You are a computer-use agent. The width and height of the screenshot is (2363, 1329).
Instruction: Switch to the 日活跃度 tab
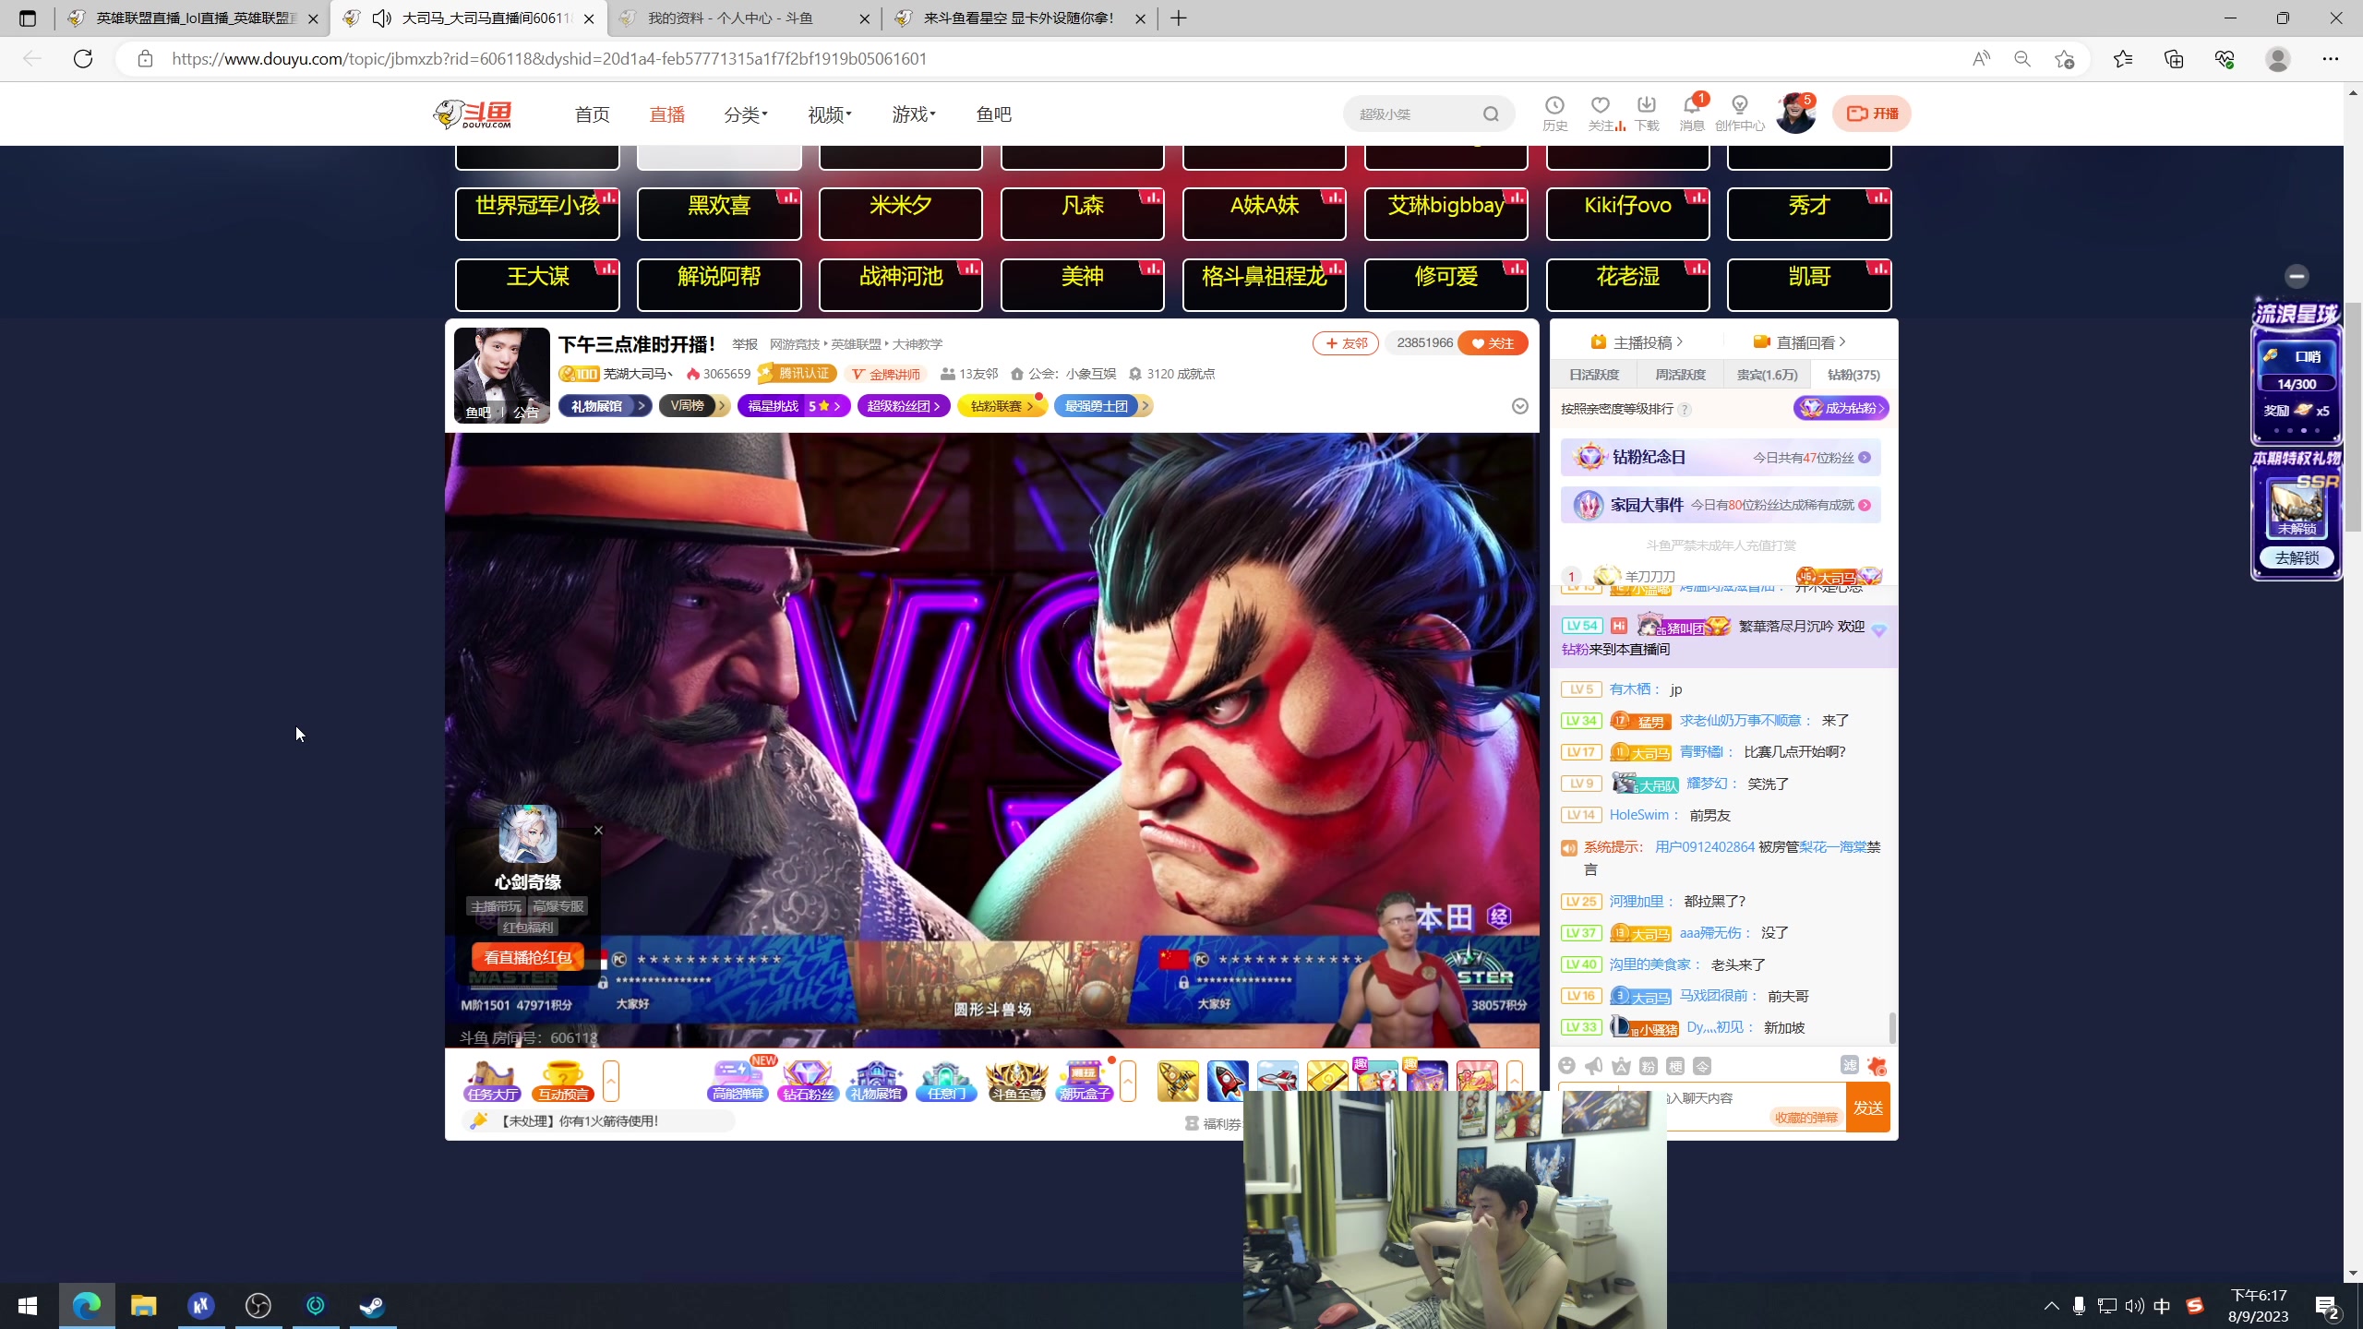pyautogui.click(x=1594, y=375)
